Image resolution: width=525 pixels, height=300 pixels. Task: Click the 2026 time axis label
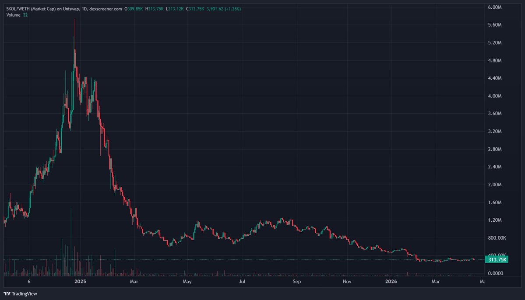(391, 282)
